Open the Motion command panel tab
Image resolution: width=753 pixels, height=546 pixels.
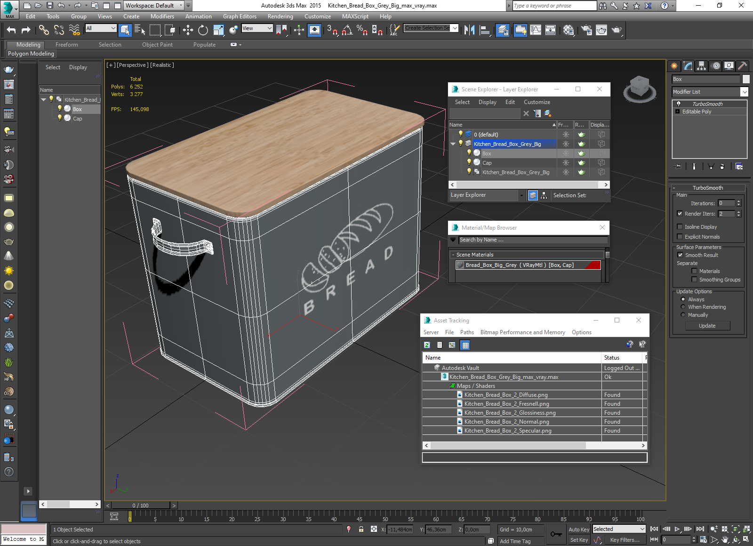[x=716, y=66]
